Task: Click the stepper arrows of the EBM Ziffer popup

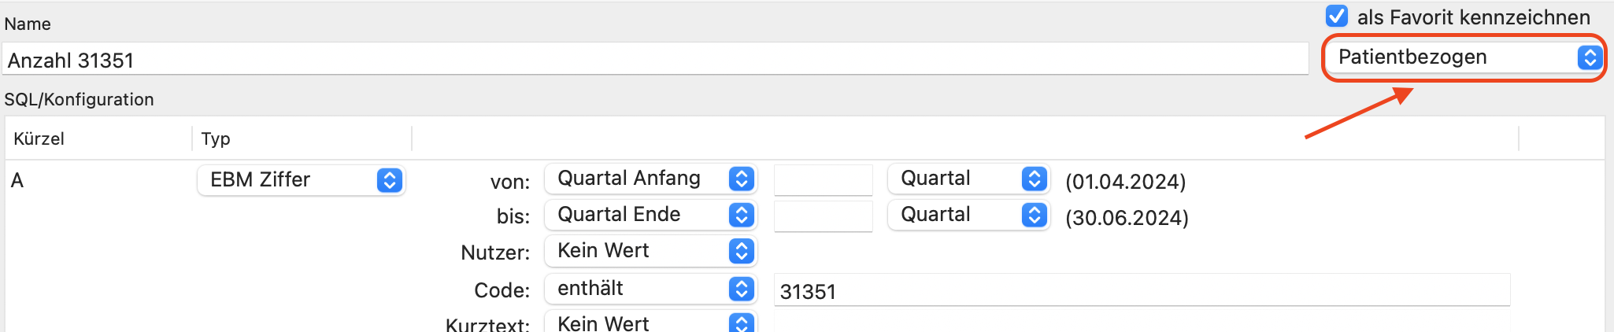Action: (x=390, y=180)
